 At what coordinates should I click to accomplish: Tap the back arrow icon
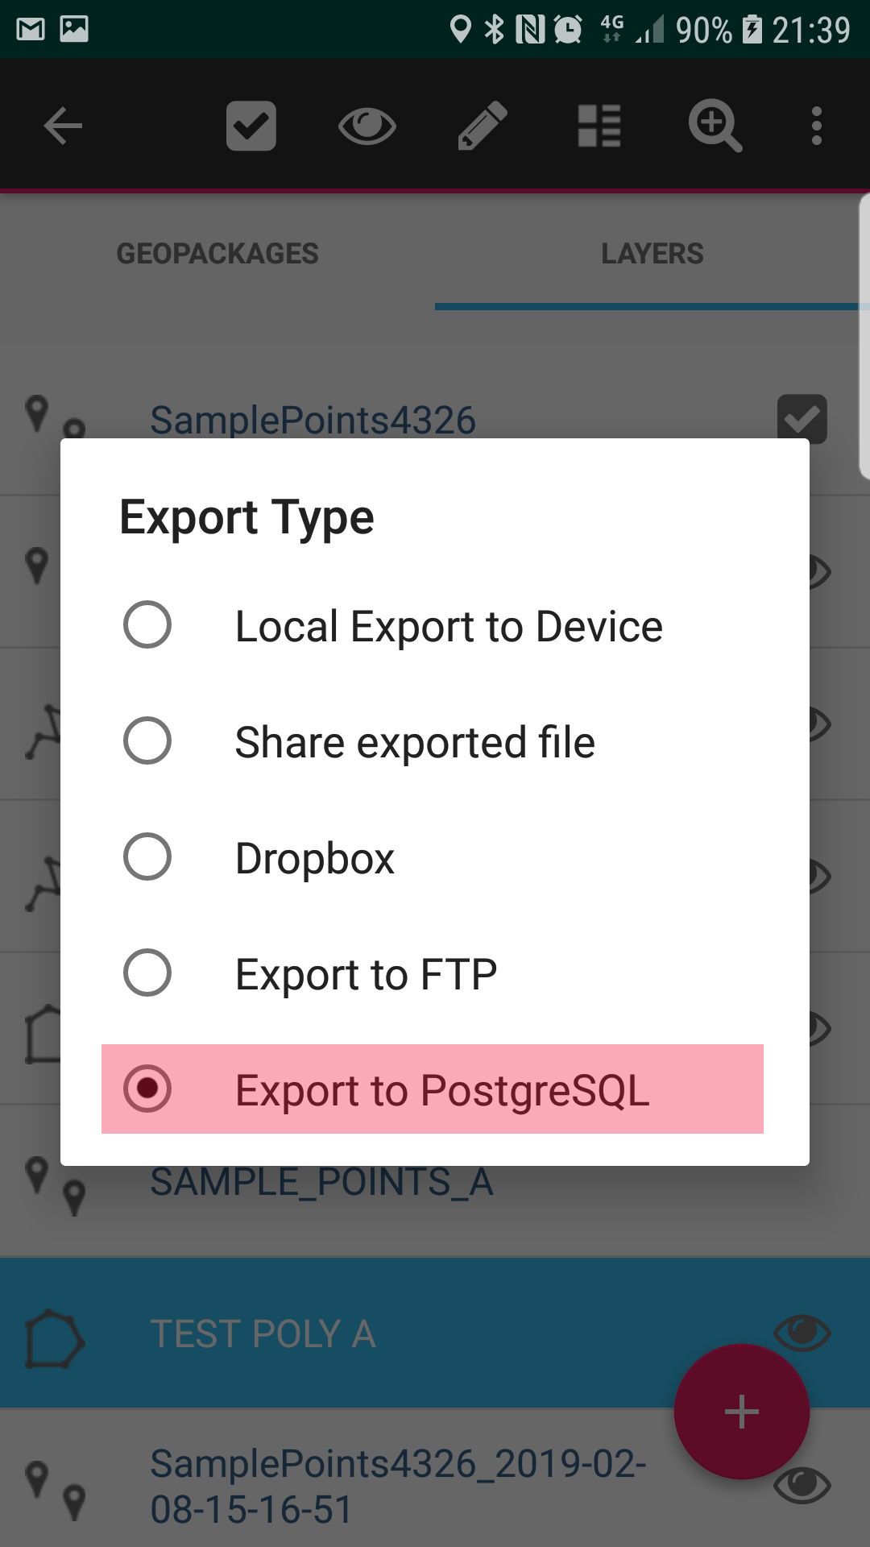coord(63,126)
